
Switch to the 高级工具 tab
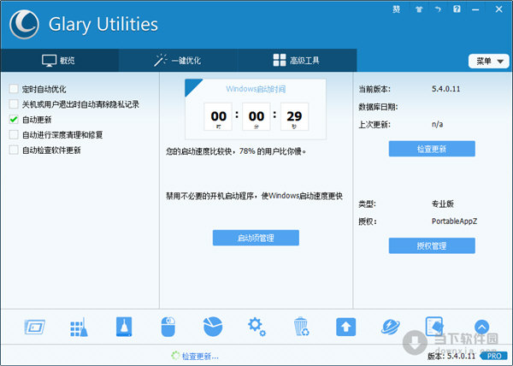[297, 60]
